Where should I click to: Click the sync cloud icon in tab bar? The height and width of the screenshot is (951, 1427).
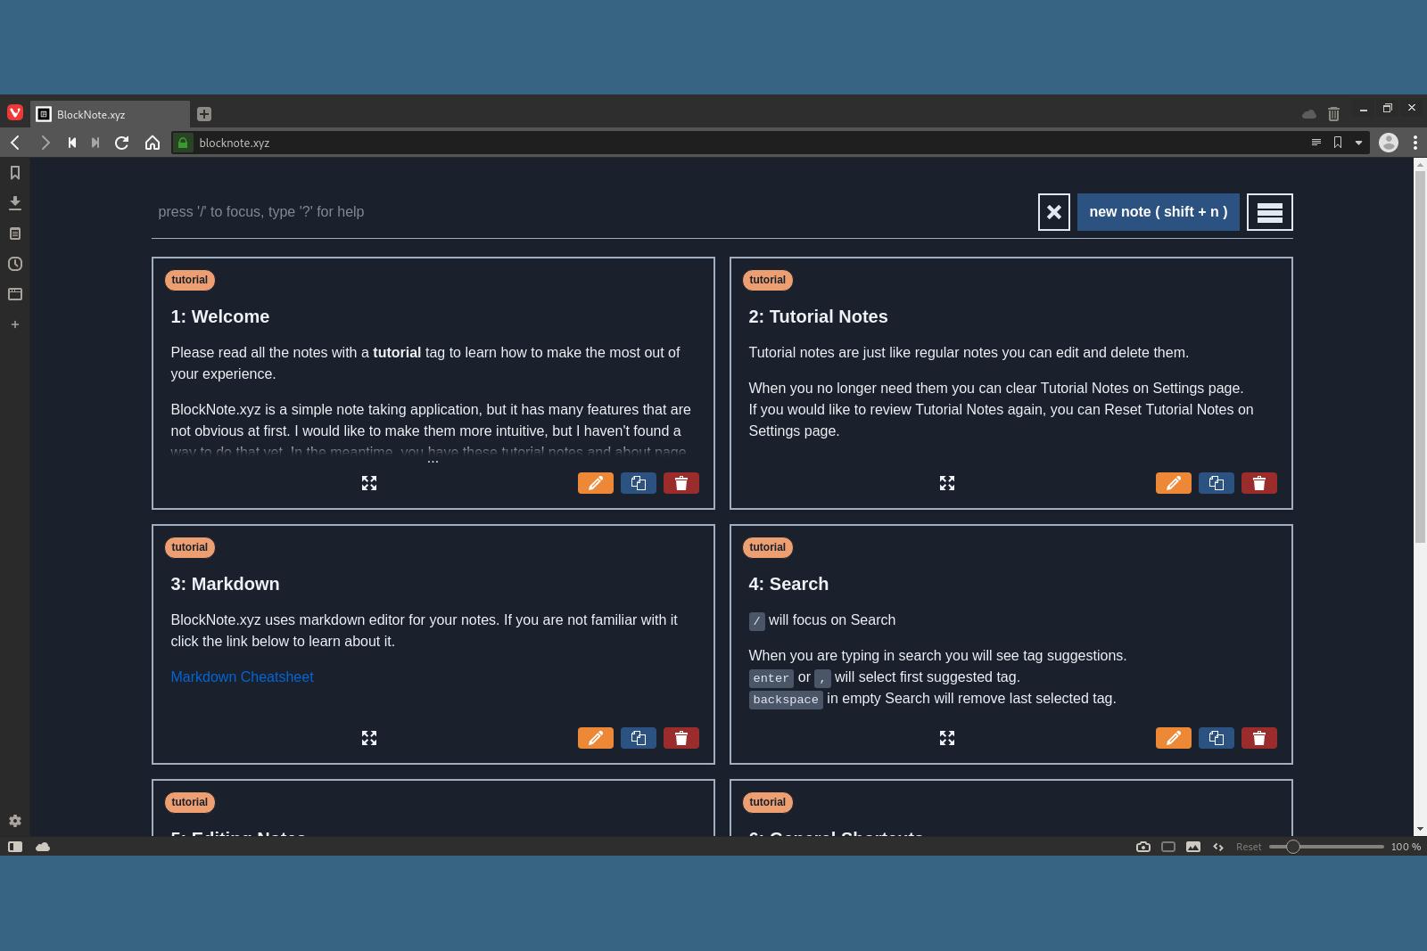[1309, 114]
